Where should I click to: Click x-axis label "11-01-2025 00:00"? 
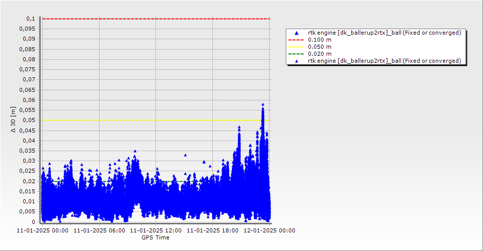(x=42, y=230)
